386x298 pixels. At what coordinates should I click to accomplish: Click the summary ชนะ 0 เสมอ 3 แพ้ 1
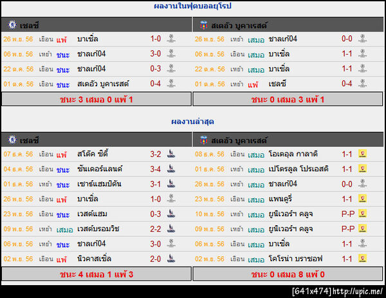pyautogui.click(x=288, y=100)
